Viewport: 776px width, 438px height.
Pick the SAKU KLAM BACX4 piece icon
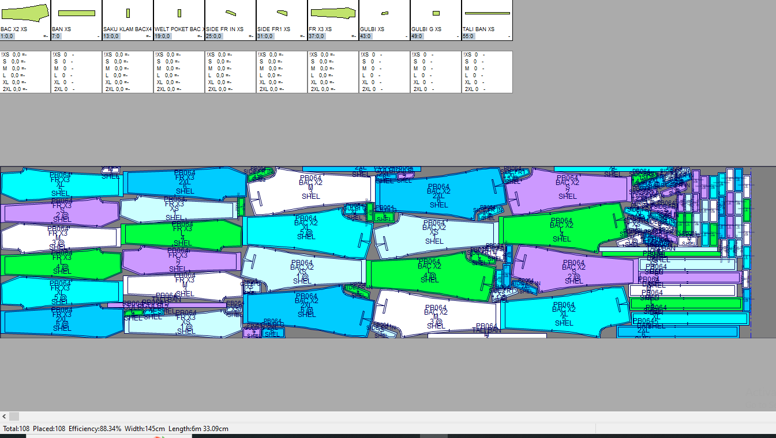click(x=128, y=13)
